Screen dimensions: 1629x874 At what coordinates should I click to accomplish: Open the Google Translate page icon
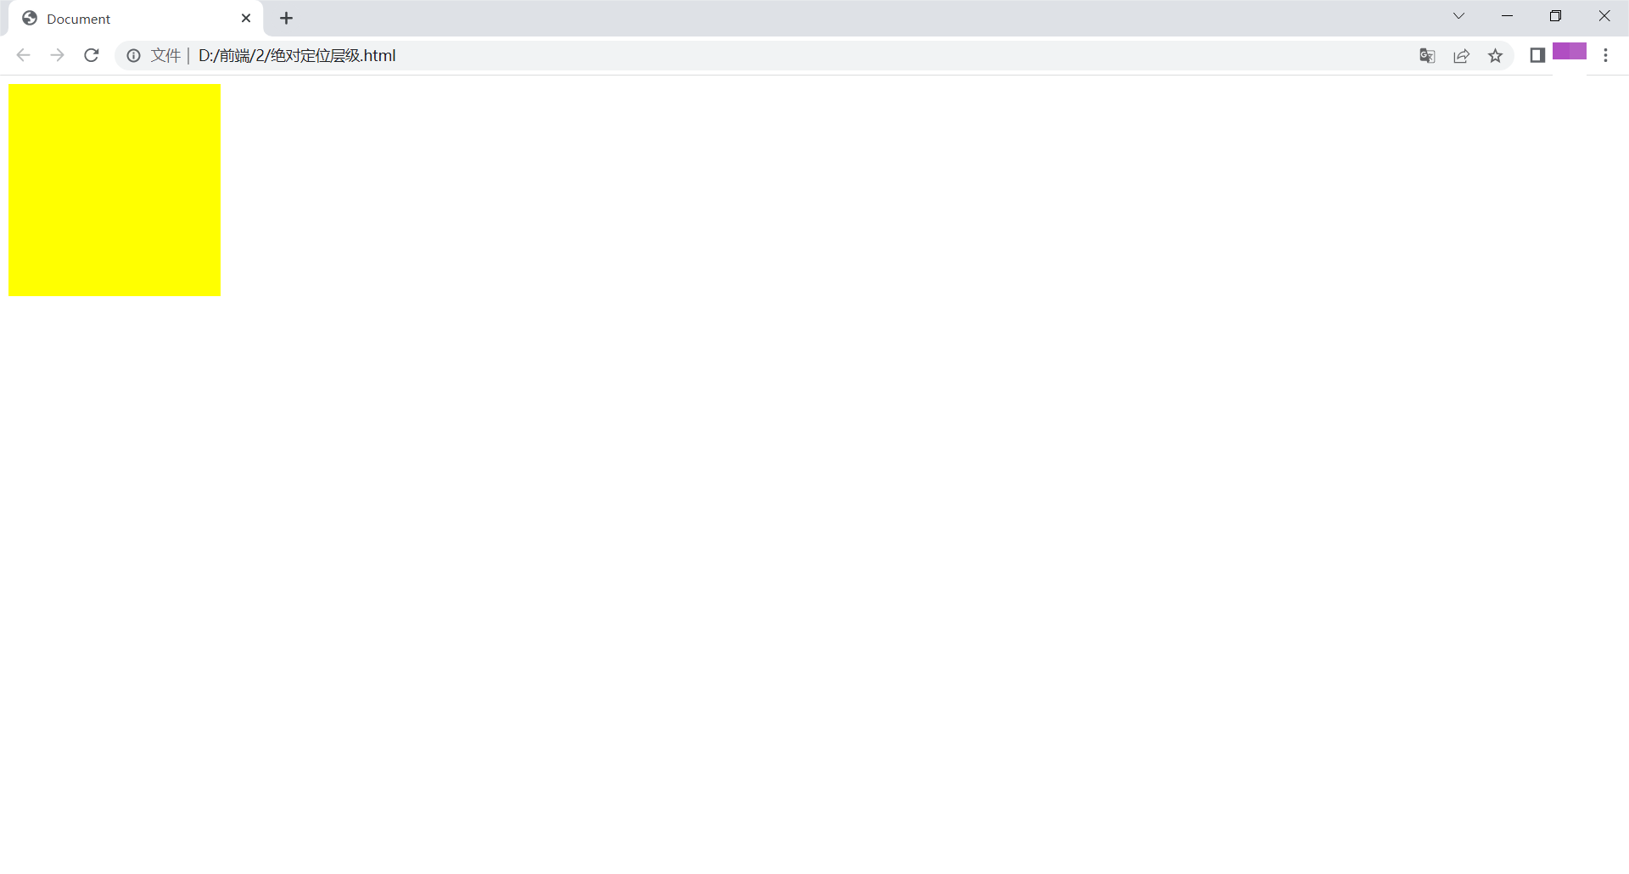pos(1427,55)
